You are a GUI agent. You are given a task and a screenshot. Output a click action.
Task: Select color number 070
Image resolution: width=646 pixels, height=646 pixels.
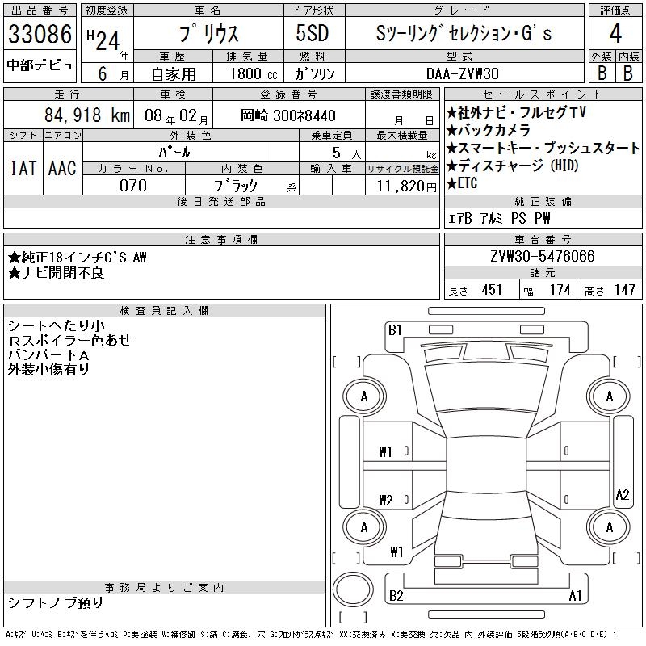coord(133,186)
